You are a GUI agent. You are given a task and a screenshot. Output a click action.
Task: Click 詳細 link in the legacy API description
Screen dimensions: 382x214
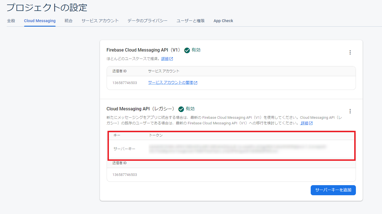(306, 123)
